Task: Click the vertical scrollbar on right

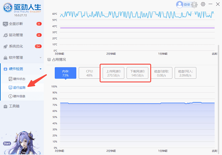Action: (218, 99)
